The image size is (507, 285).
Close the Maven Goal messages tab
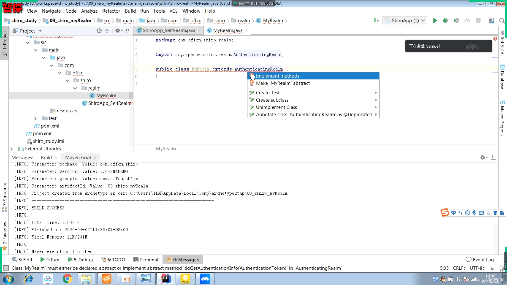coord(95,158)
